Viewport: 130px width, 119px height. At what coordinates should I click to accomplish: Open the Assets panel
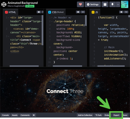(x=15, y=115)
